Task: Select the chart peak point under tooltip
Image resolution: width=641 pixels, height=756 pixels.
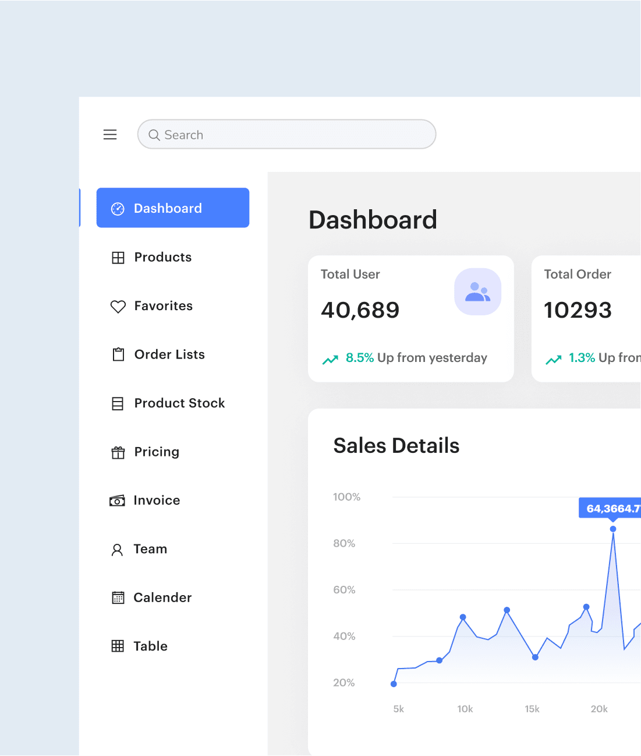Action: [613, 529]
